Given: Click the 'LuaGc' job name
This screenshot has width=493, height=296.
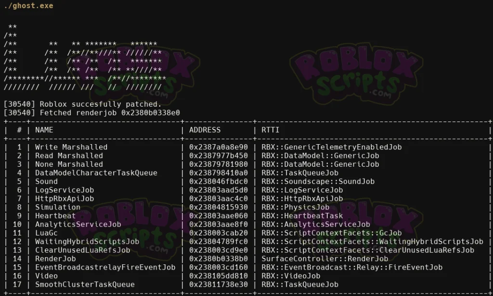Looking at the screenshot, I should (x=46, y=233).
